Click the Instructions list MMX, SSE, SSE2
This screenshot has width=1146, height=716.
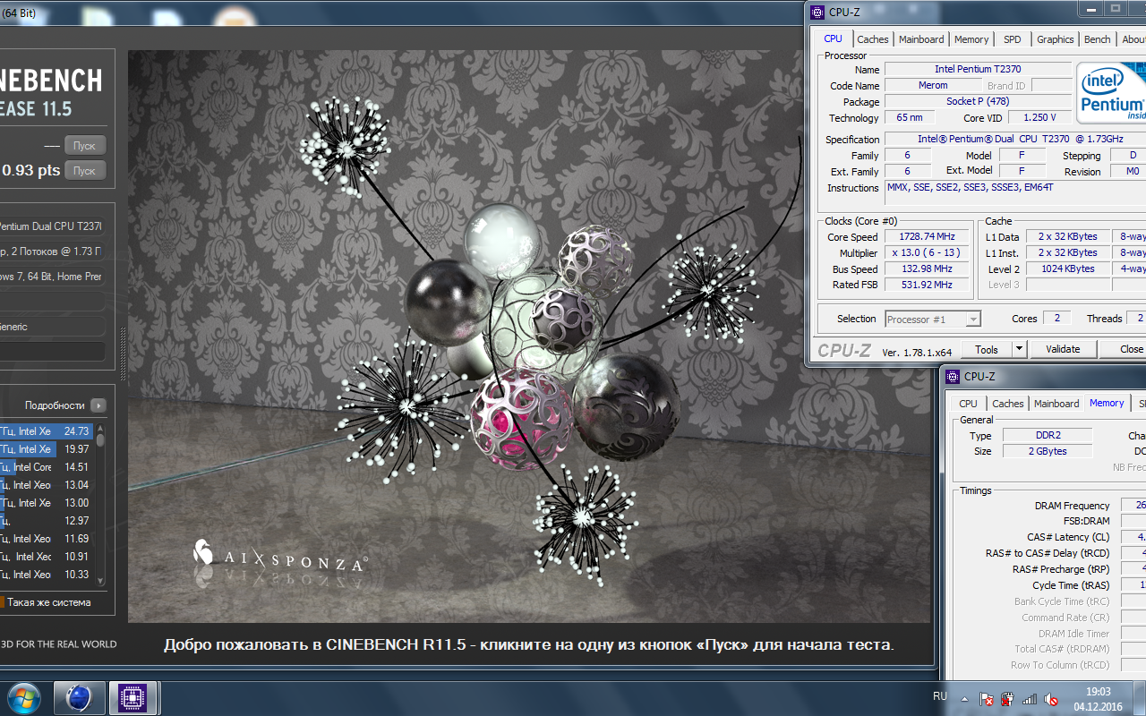click(x=1015, y=194)
